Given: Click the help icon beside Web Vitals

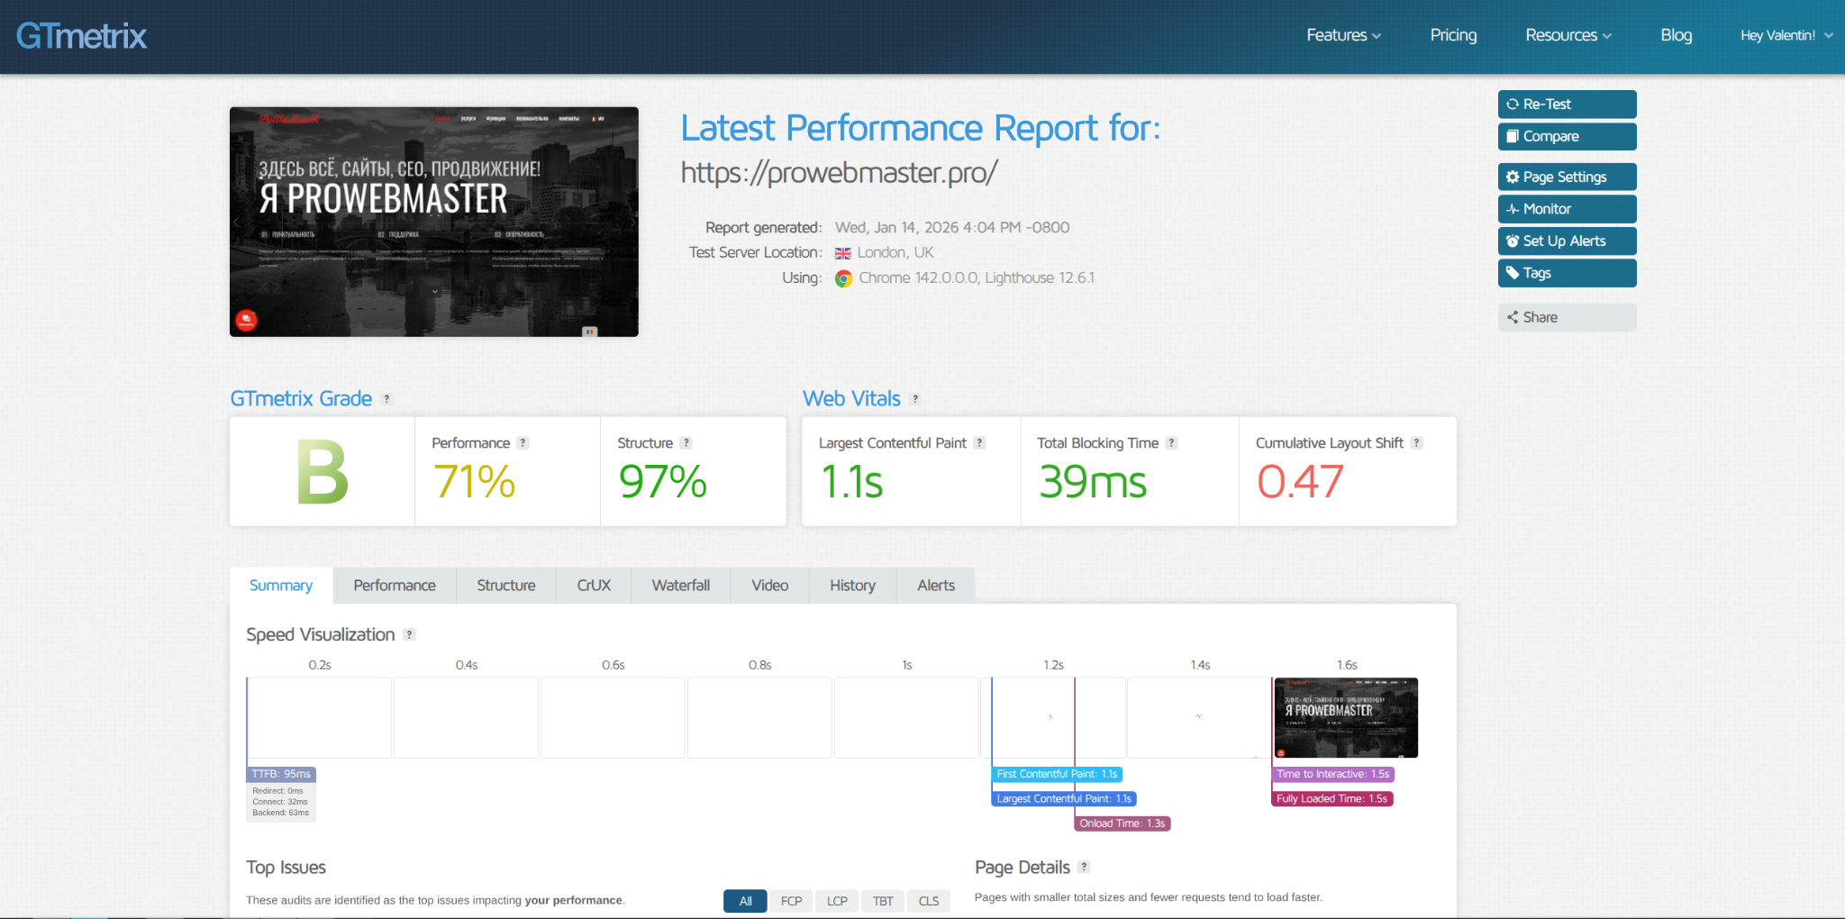Looking at the screenshot, I should coord(915,399).
